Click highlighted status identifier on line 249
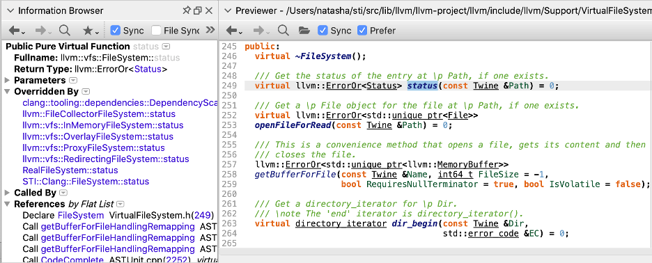 coord(422,86)
